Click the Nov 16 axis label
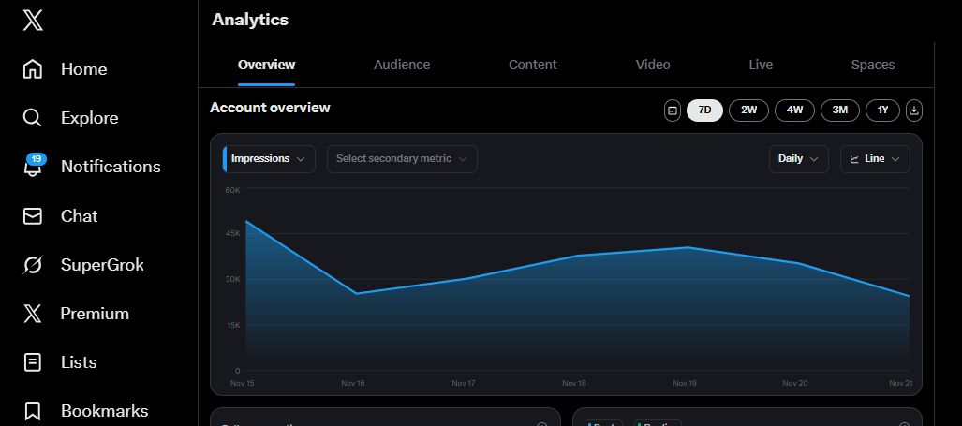 click(x=353, y=383)
